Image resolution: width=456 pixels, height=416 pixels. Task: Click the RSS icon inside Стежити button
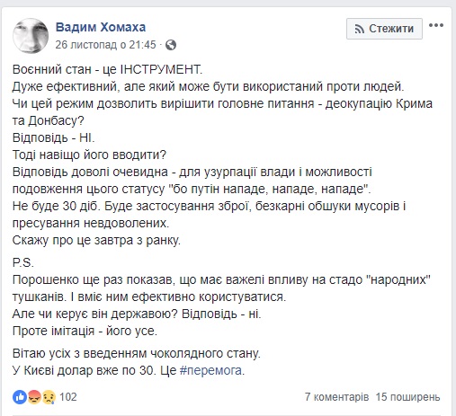pyautogui.click(x=360, y=29)
